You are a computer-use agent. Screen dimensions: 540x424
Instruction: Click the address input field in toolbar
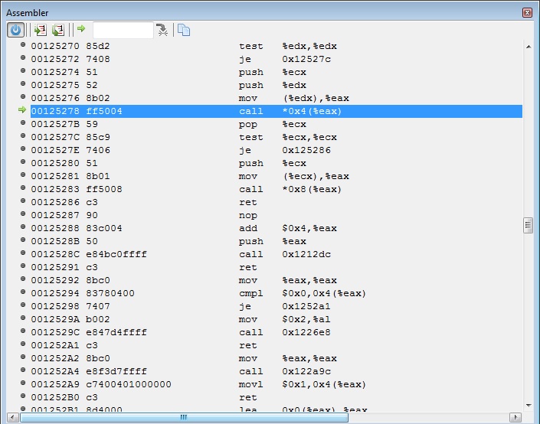(x=123, y=30)
